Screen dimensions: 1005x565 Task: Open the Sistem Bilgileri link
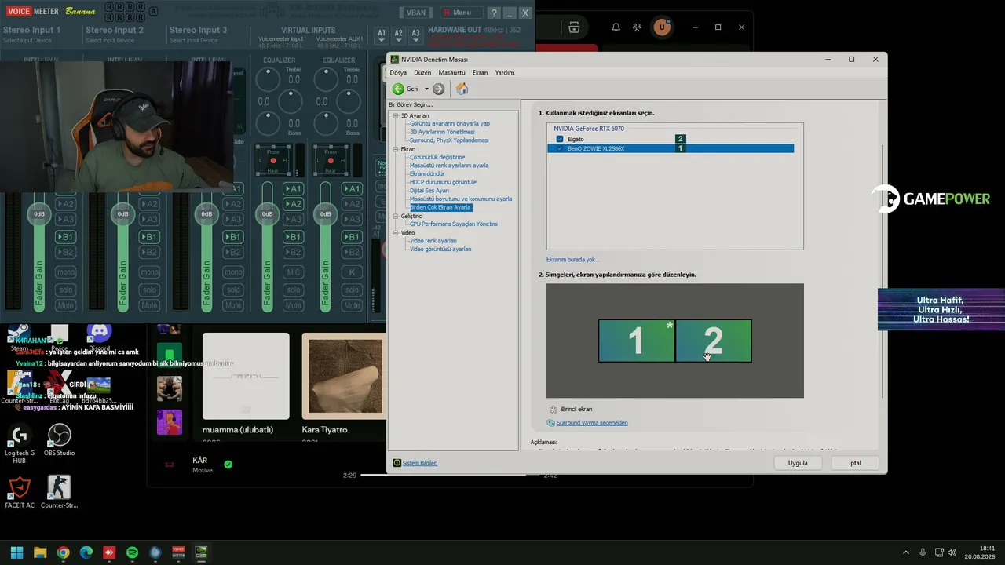click(x=420, y=463)
